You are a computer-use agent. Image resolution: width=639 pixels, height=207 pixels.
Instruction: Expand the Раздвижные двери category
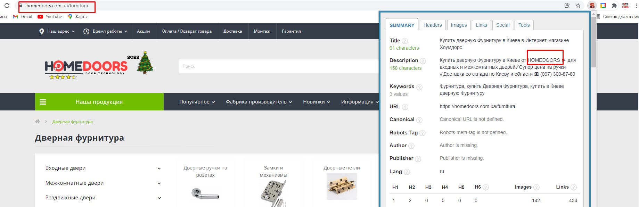[x=159, y=198]
